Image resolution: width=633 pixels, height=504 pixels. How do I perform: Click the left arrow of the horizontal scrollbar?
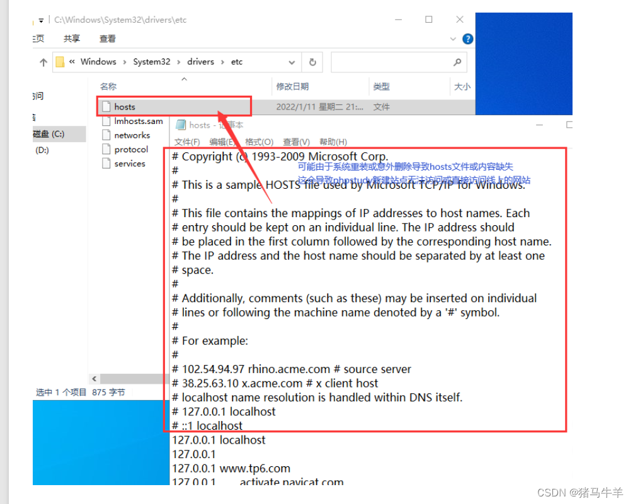[94, 379]
